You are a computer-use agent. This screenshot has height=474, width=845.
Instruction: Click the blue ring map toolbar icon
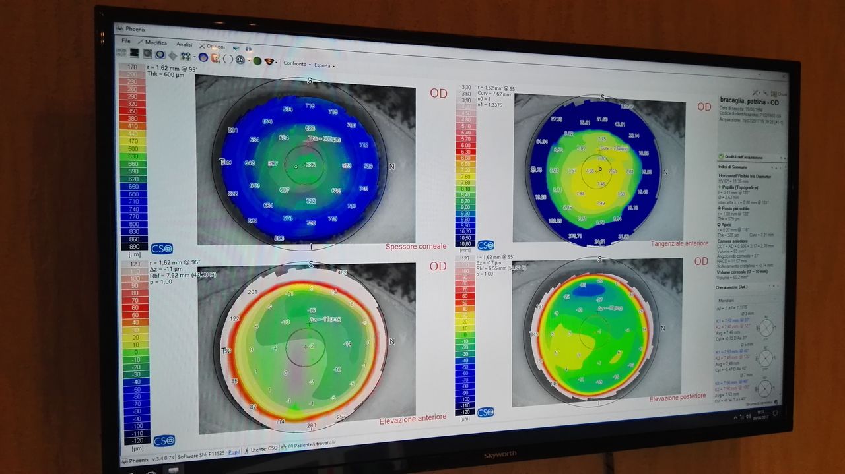pos(160,54)
